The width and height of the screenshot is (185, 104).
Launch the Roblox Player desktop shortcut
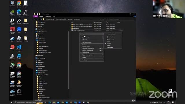point(19,39)
